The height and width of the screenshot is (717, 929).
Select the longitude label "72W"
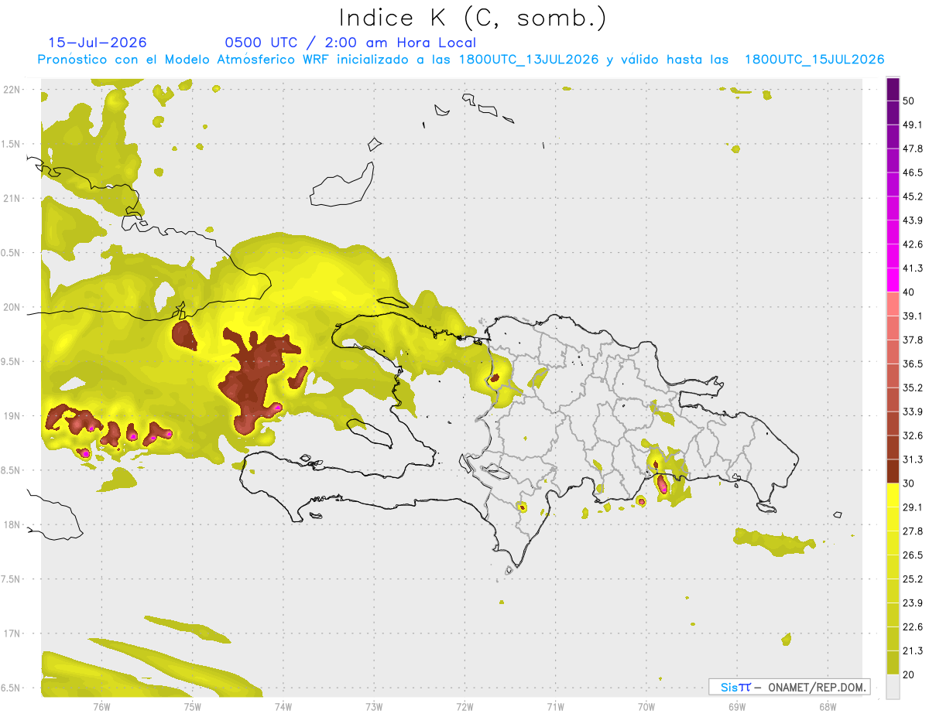coord(464,707)
